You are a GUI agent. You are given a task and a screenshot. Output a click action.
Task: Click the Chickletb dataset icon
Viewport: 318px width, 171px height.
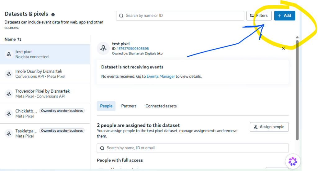(9, 113)
